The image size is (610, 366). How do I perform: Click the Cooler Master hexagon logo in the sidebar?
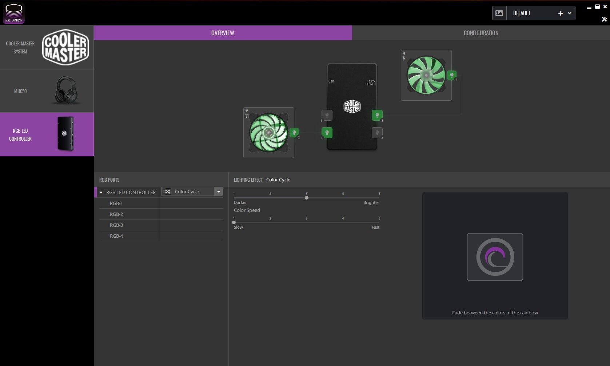65,47
